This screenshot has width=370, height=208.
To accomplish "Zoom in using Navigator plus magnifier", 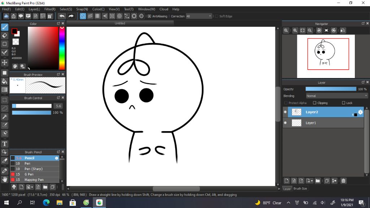I will [x=295, y=30].
